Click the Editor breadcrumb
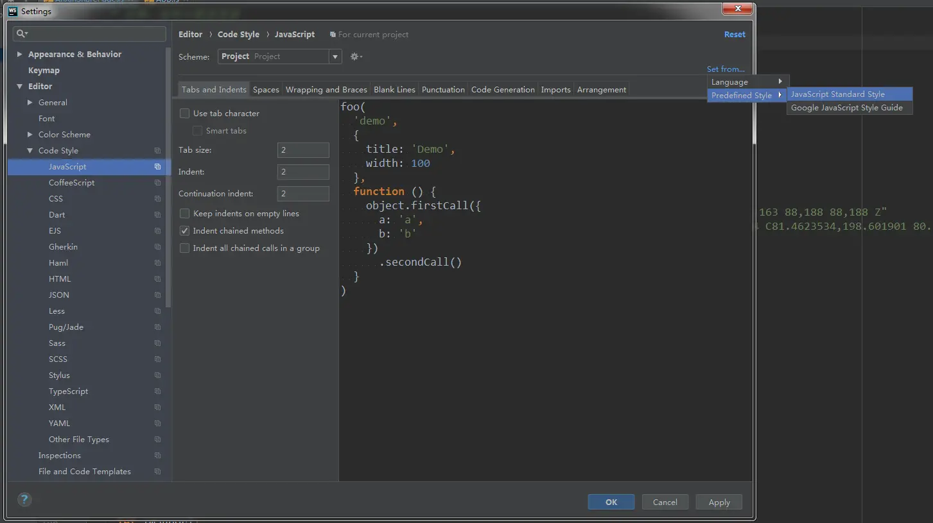The height and width of the screenshot is (523, 933). 190,35
